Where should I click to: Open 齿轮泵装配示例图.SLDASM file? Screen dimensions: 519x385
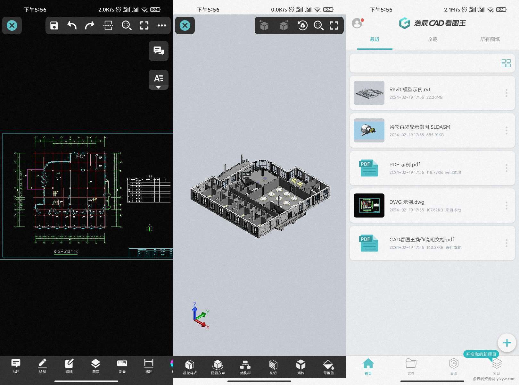click(x=432, y=131)
